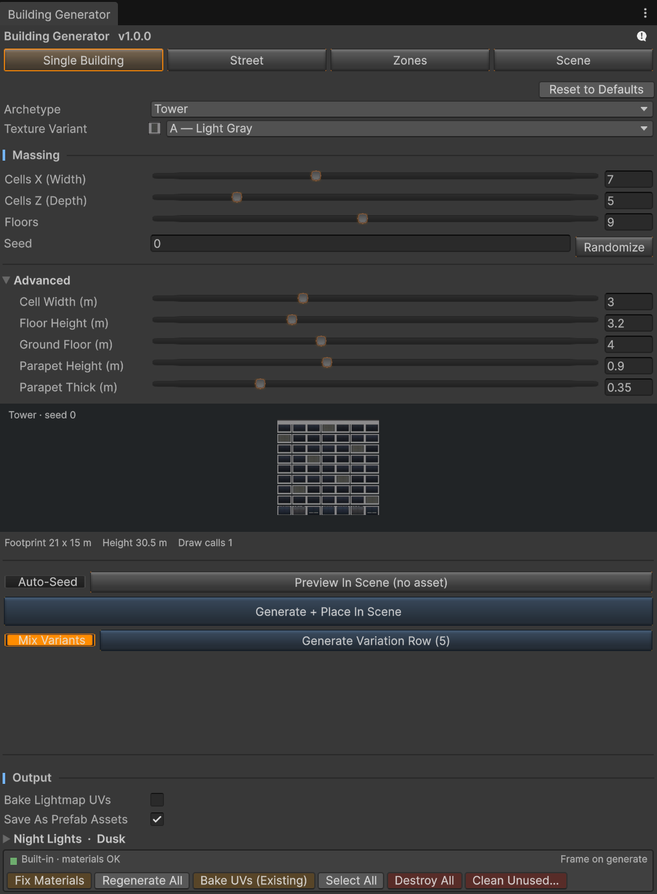Click the Floor Height value field
This screenshot has width=657, height=894.
click(628, 323)
